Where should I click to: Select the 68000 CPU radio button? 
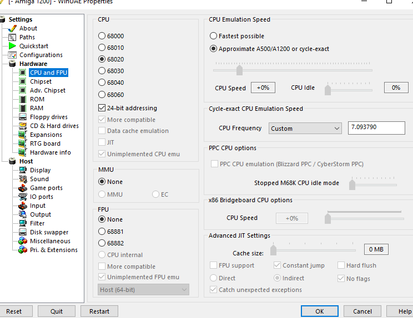[102, 36]
